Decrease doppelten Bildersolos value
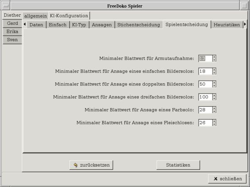The image size is (250, 187). point(214,86)
